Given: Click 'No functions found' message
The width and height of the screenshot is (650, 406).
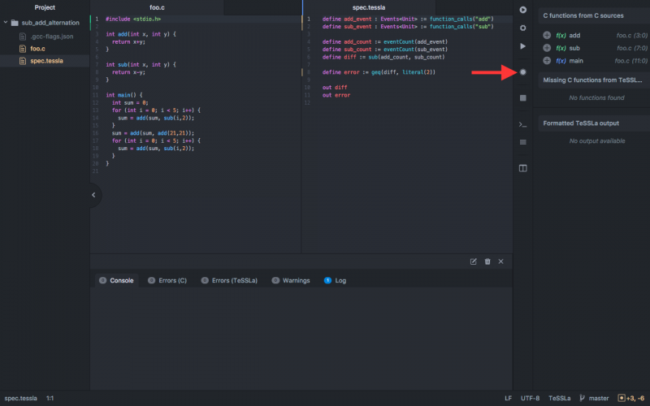Looking at the screenshot, I should click(x=596, y=97).
